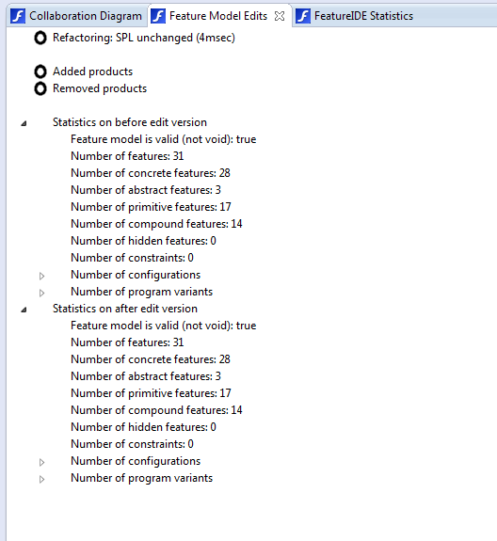Select the after-edit Number of compound features: 14
Viewport: 497px width, 541px height.
[156, 410]
